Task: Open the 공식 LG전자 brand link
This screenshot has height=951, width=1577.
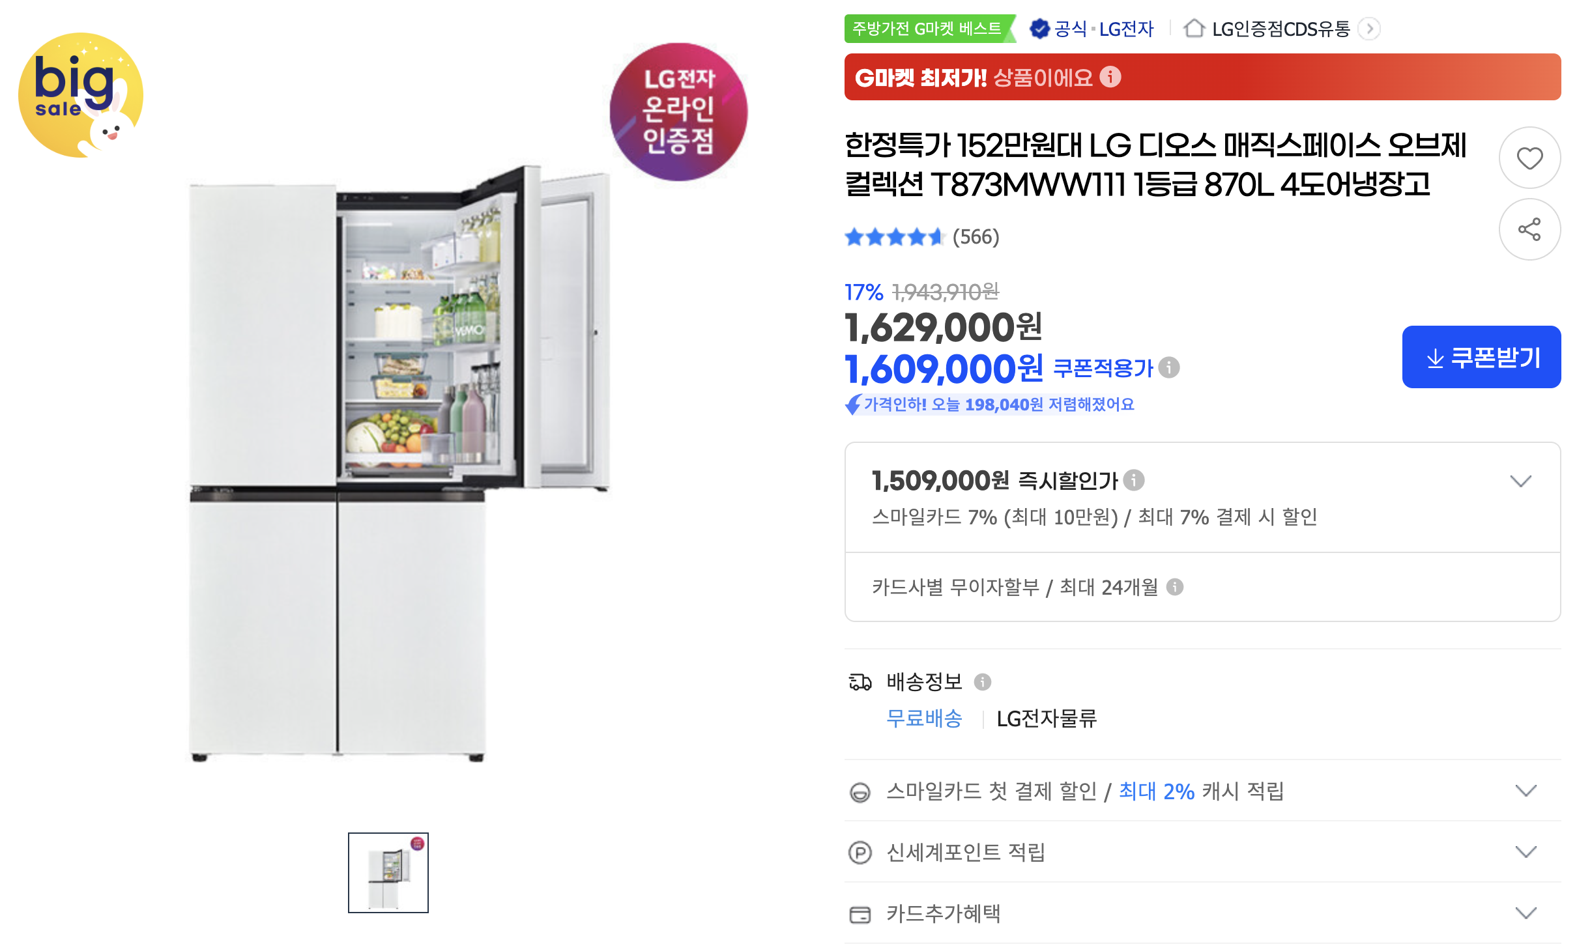Action: click(1092, 29)
